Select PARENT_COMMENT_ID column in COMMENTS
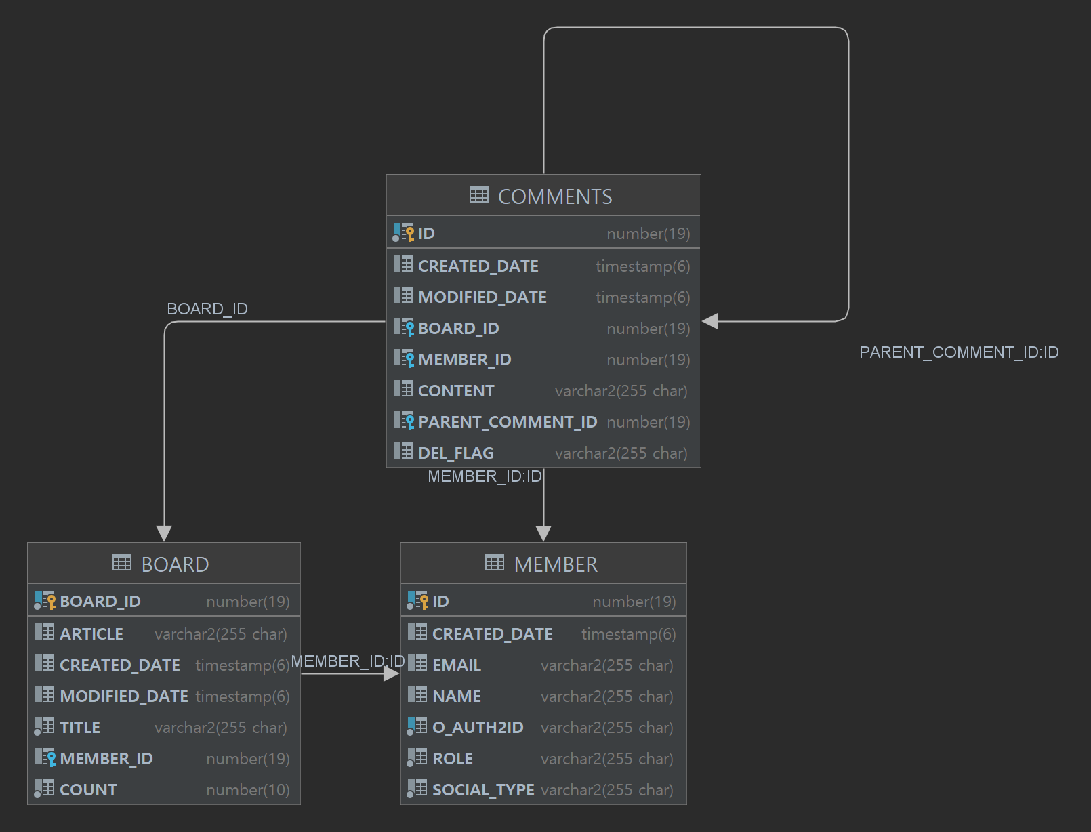 point(543,421)
